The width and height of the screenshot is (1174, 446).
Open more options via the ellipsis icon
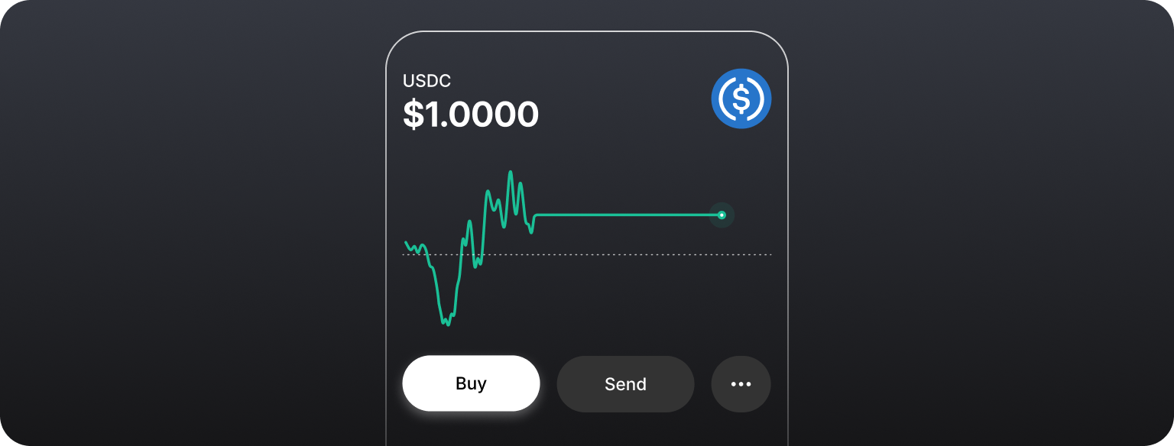(741, 384)
